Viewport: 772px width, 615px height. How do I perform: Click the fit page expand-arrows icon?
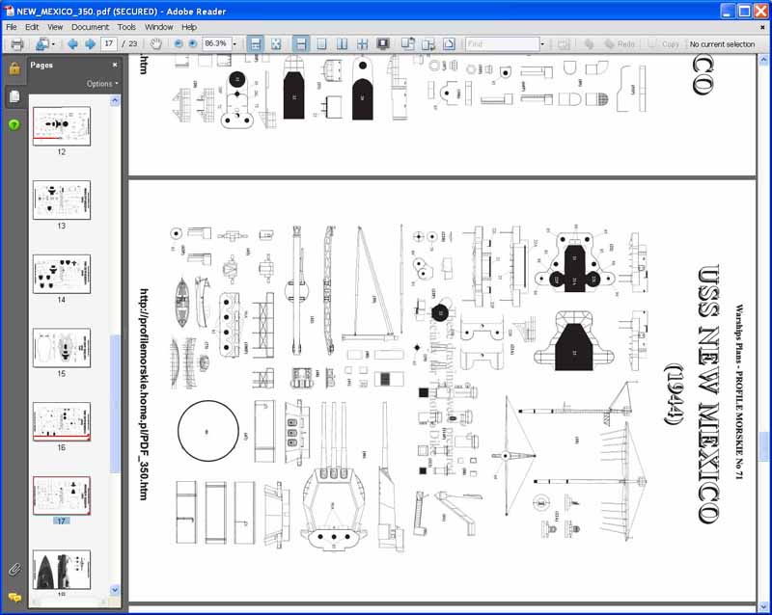point(276,44)
